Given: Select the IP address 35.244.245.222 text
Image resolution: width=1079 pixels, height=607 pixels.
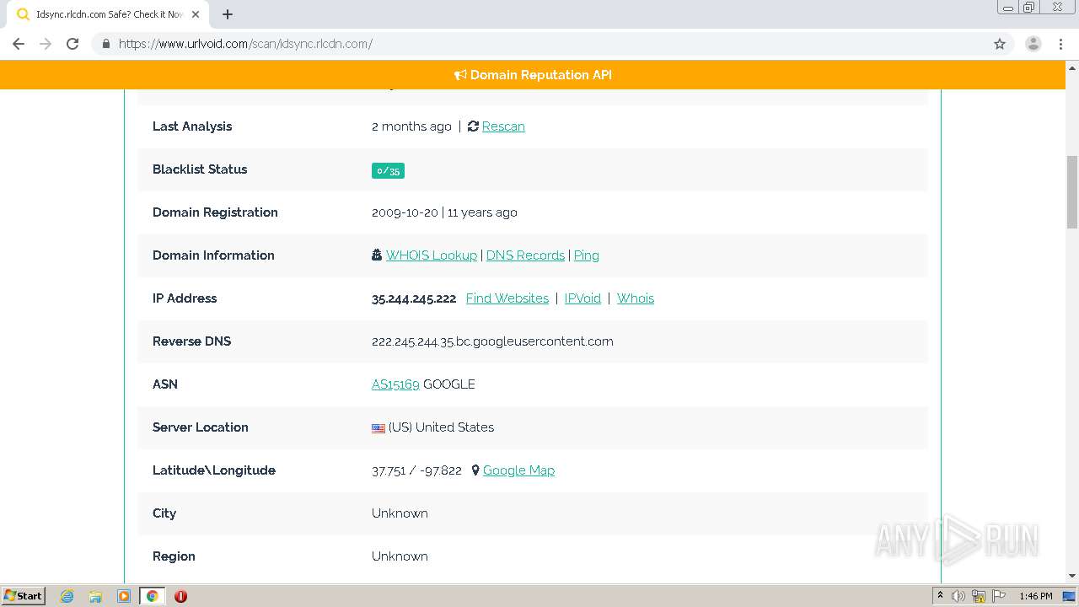Looking at the screenshot, I should (414, 298).
